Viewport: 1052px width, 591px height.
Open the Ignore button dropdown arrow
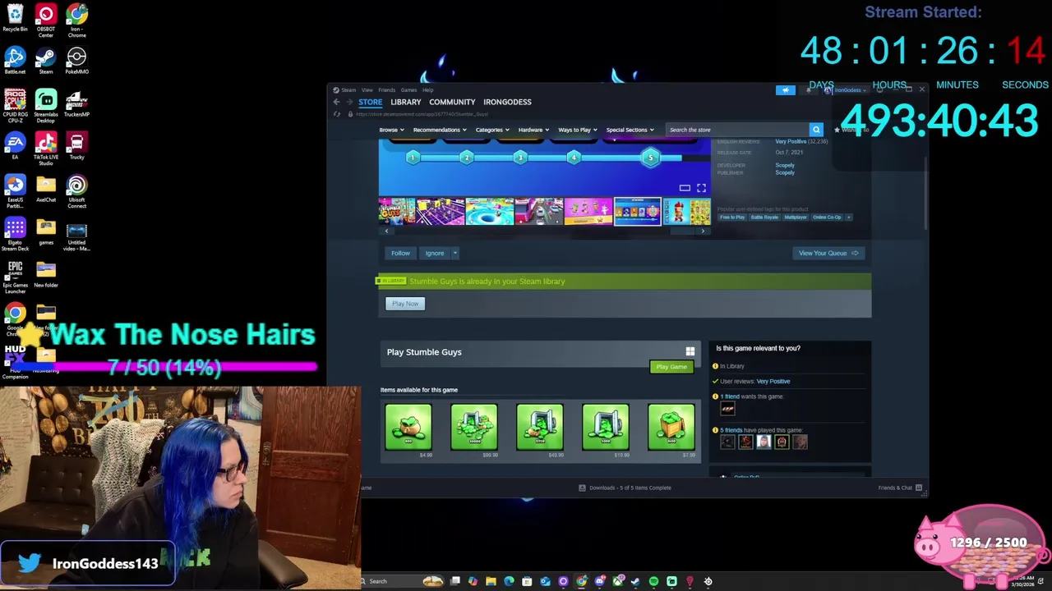point(454,253)
